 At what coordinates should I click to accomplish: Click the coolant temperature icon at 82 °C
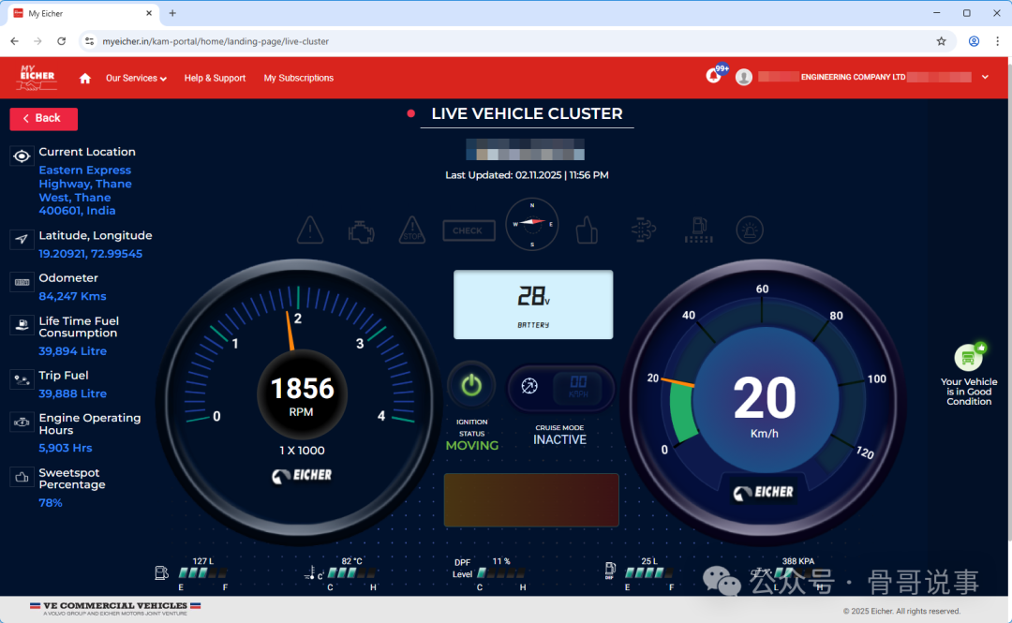tap(313, 572)
